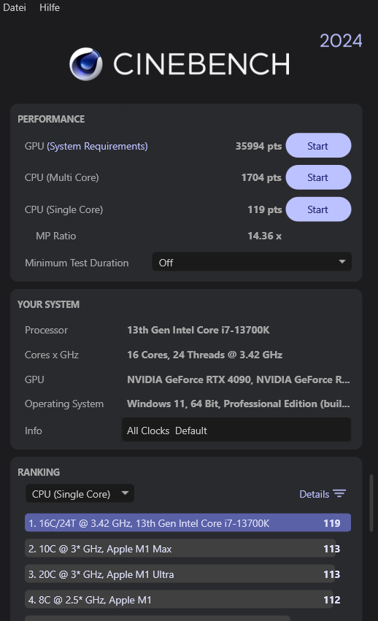378x621 pixels.
Task: Click the Windows 11 operating system value
Action: coord(238,404)
